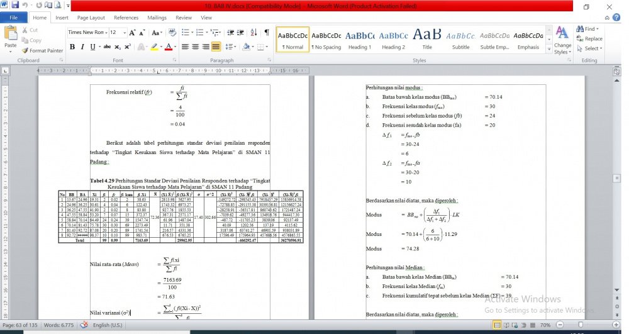The width and height of the screenshot is (629, 334).
Task: Open the font name dropdown
Action: 106,33
